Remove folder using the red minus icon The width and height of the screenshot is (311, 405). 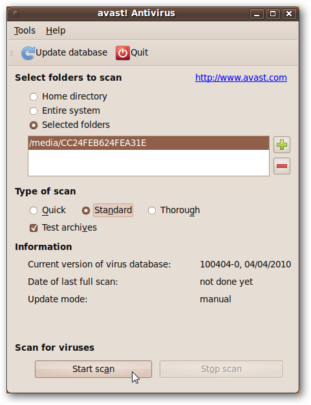pyautogui.click(x=282, y=166)
